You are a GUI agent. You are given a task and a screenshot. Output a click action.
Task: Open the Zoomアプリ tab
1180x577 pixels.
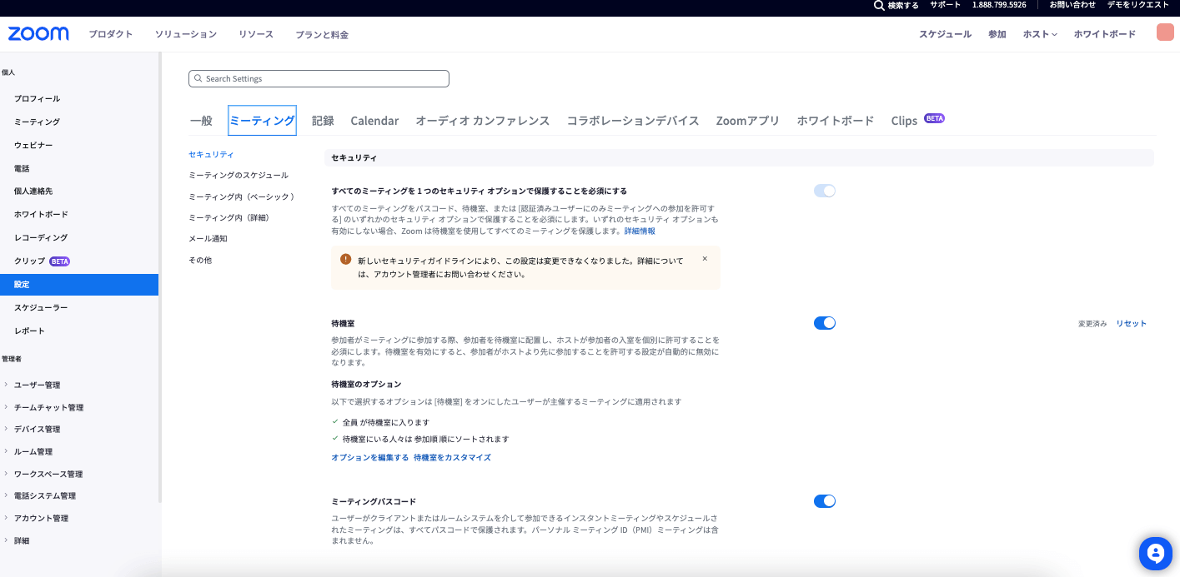748,121
